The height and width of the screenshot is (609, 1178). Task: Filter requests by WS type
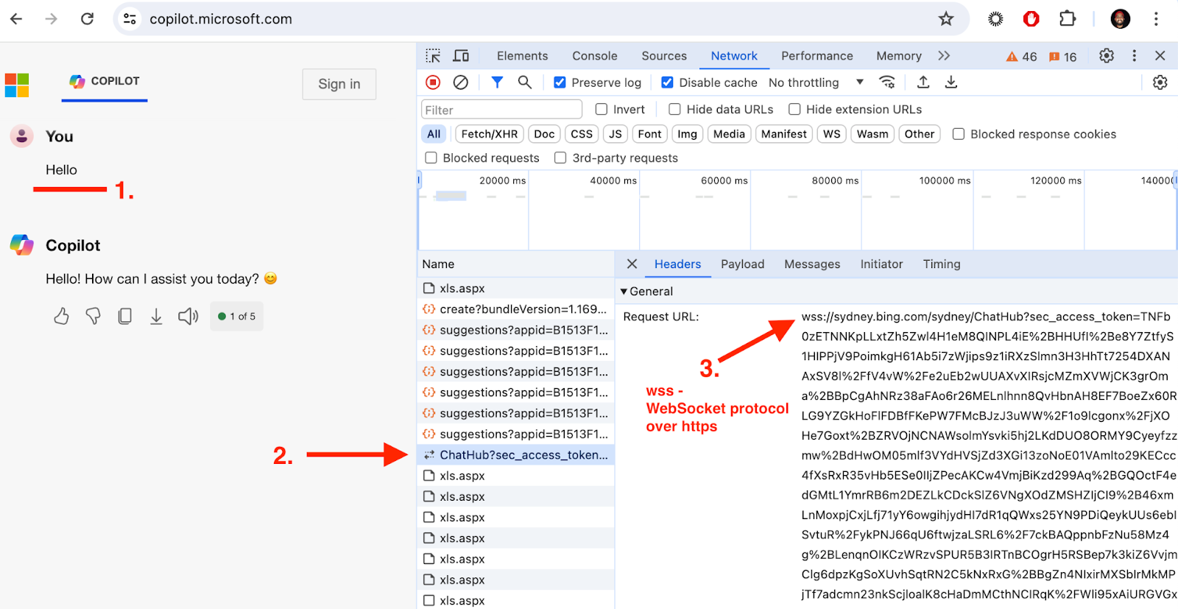pos(832,134)
